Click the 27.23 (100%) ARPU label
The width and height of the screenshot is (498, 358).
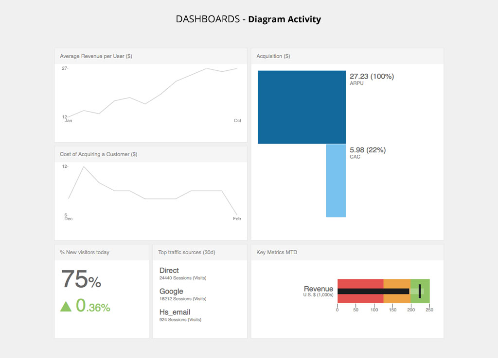click(372, 77)
